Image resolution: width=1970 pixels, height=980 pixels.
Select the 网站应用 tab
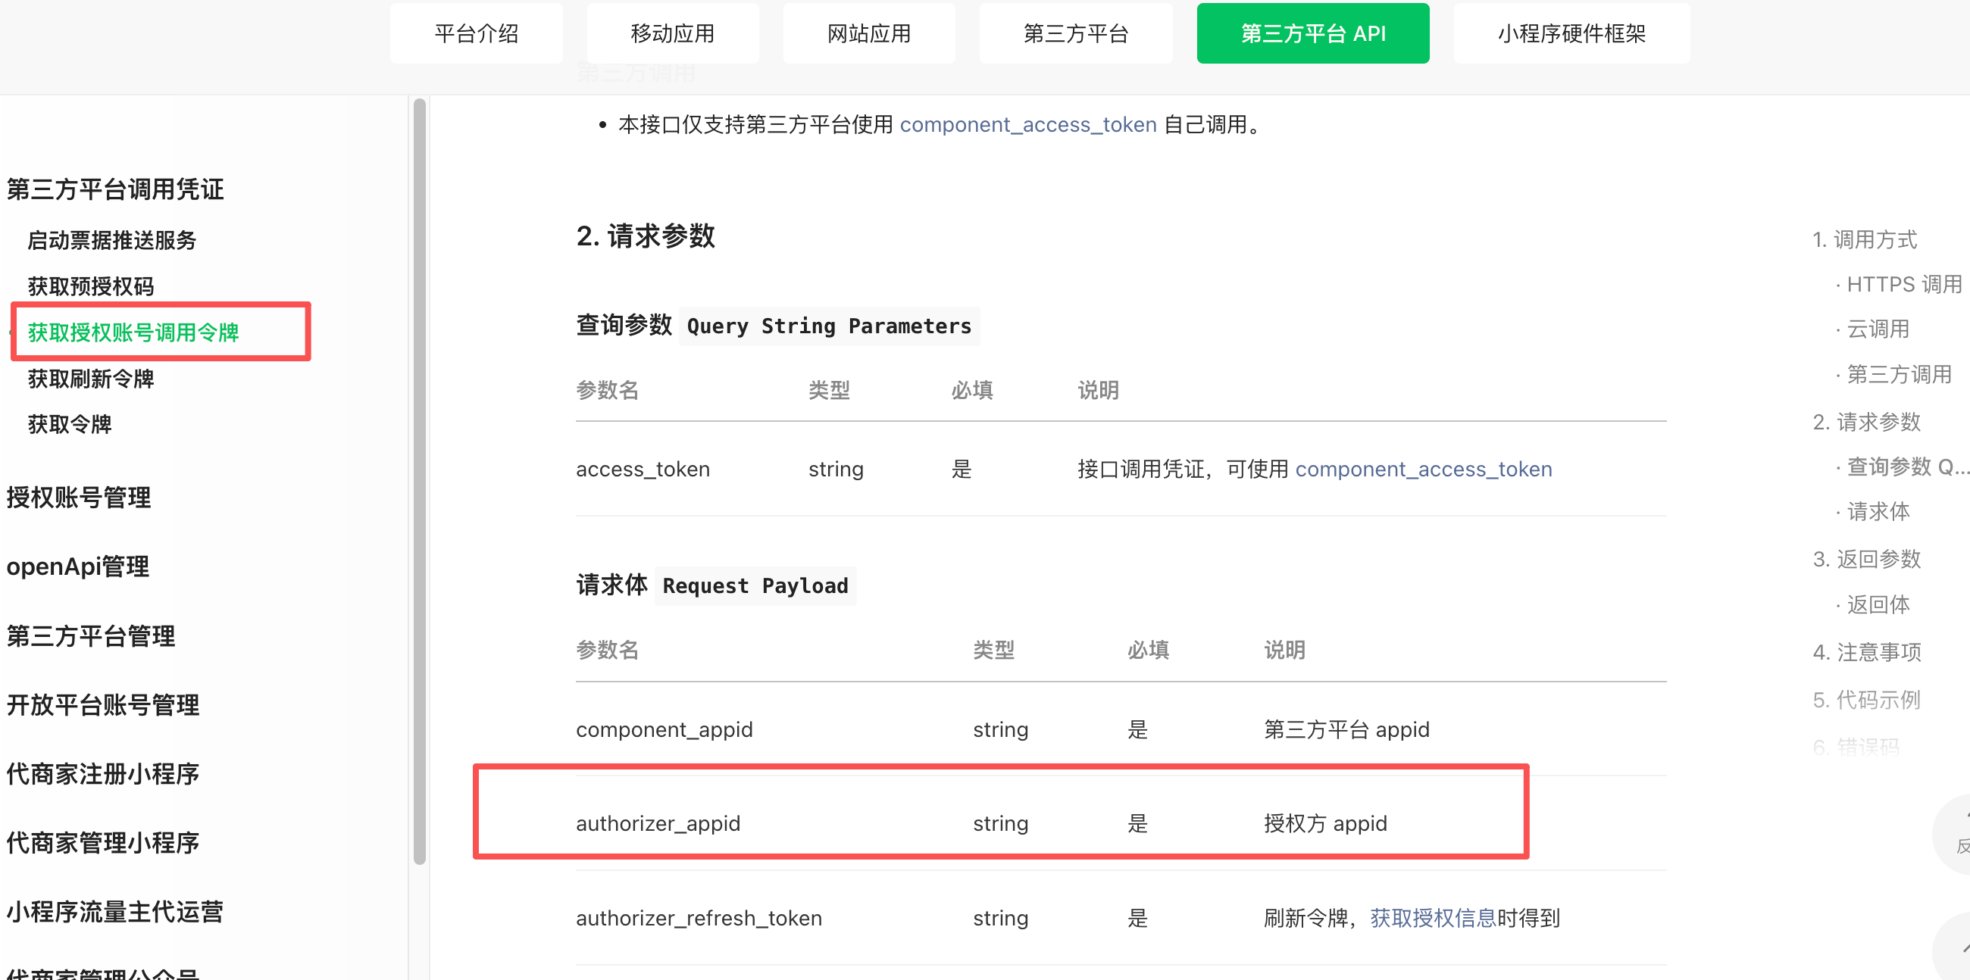869,33
